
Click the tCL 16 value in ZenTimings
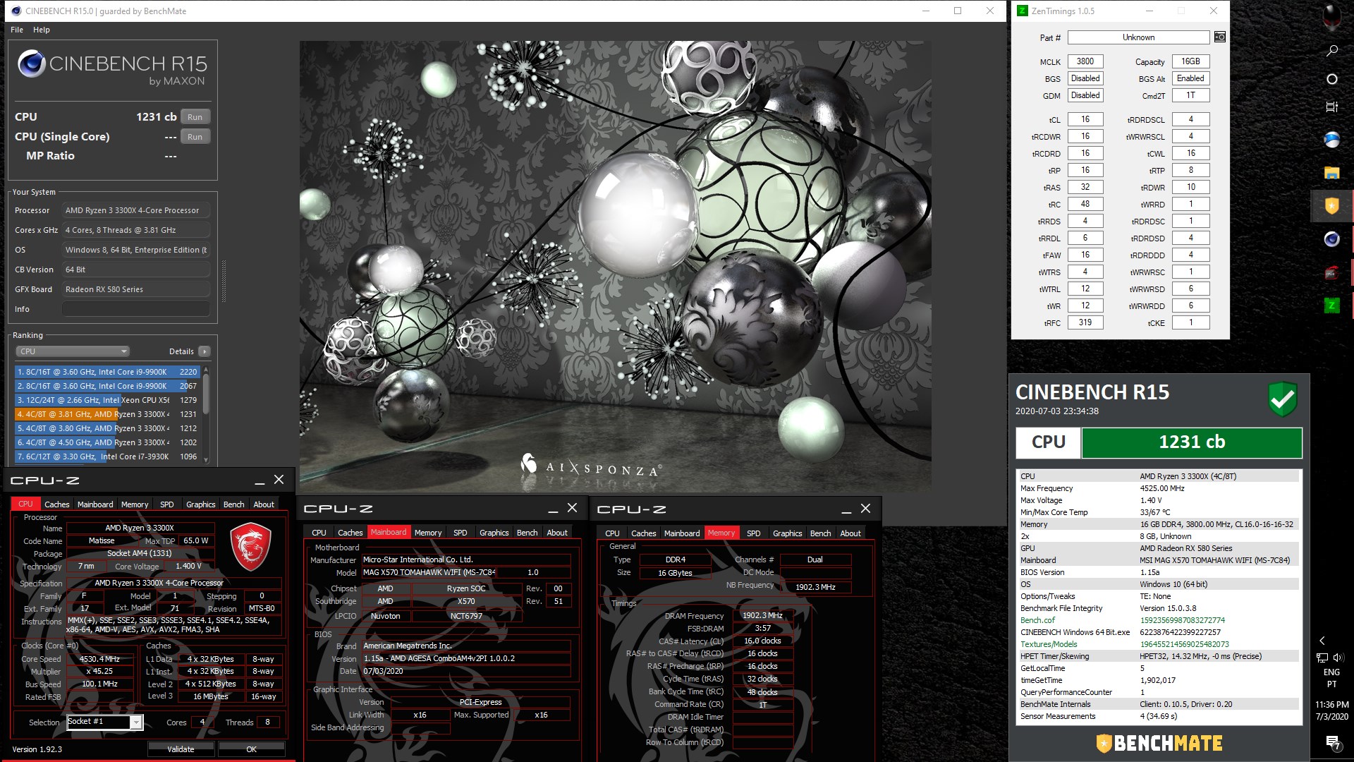click(x=1085, y=119)
